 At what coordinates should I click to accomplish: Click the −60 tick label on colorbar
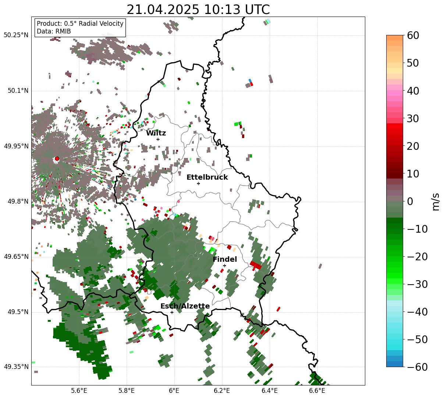(417, 367)
